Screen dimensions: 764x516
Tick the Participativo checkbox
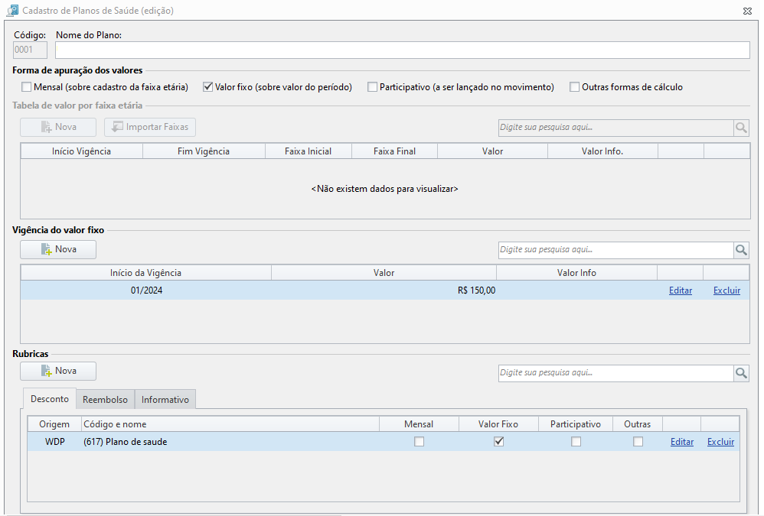(x=372, y=87)
